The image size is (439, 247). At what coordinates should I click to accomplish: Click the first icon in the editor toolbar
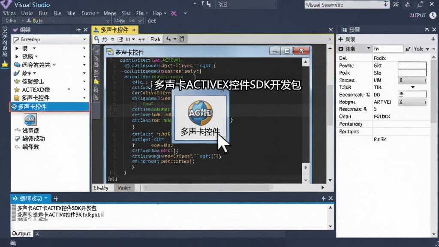(96, 39)
